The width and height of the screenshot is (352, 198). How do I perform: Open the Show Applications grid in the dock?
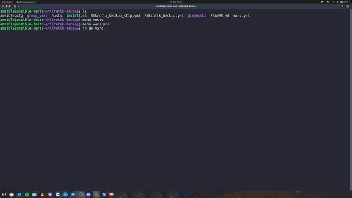tap(4, 194)
